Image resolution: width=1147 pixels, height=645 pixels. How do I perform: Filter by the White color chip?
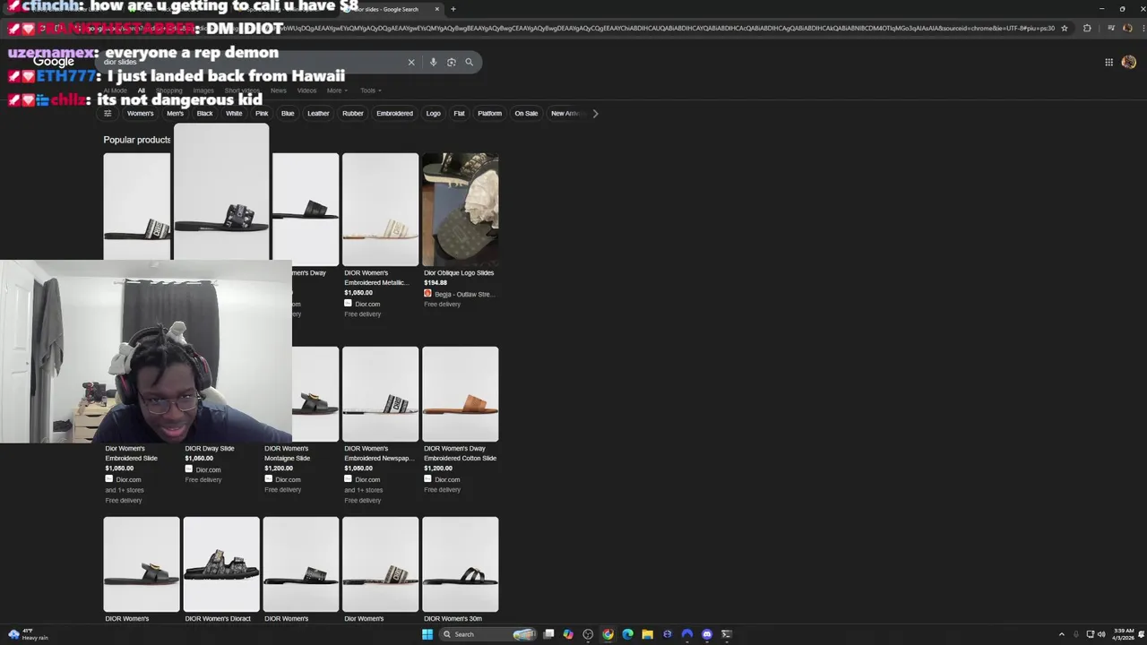pyautogui.click(x=234, y=114)
